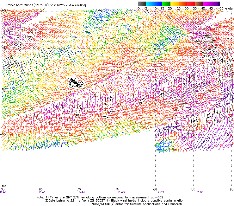Click the '-50' latitude axis label
This screenshot has width=234, height=206.
[x=3, y=89]
